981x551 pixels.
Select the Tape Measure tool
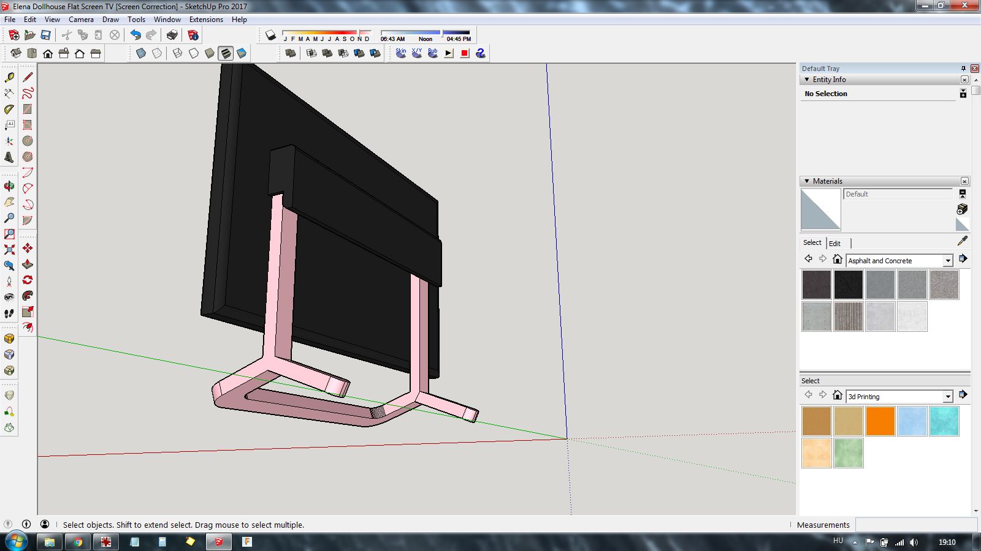9,77
